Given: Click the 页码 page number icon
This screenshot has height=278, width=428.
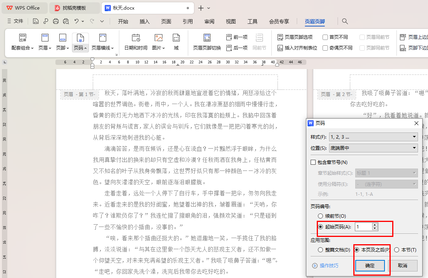Looking at the screenshot, I should (80, 38).
